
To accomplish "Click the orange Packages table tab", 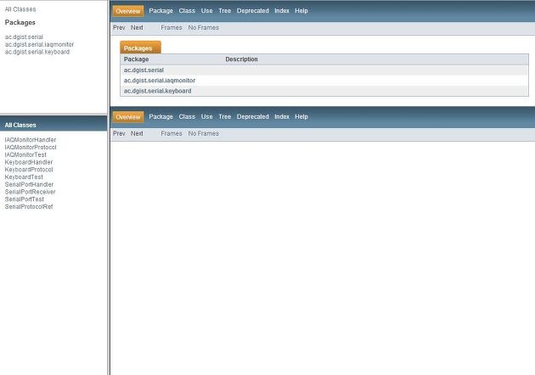I will click(x=140, y=48).
